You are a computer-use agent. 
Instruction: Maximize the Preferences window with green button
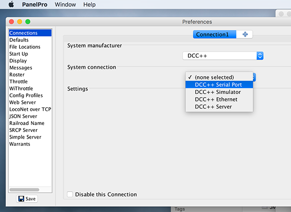[x=28, y=22]
